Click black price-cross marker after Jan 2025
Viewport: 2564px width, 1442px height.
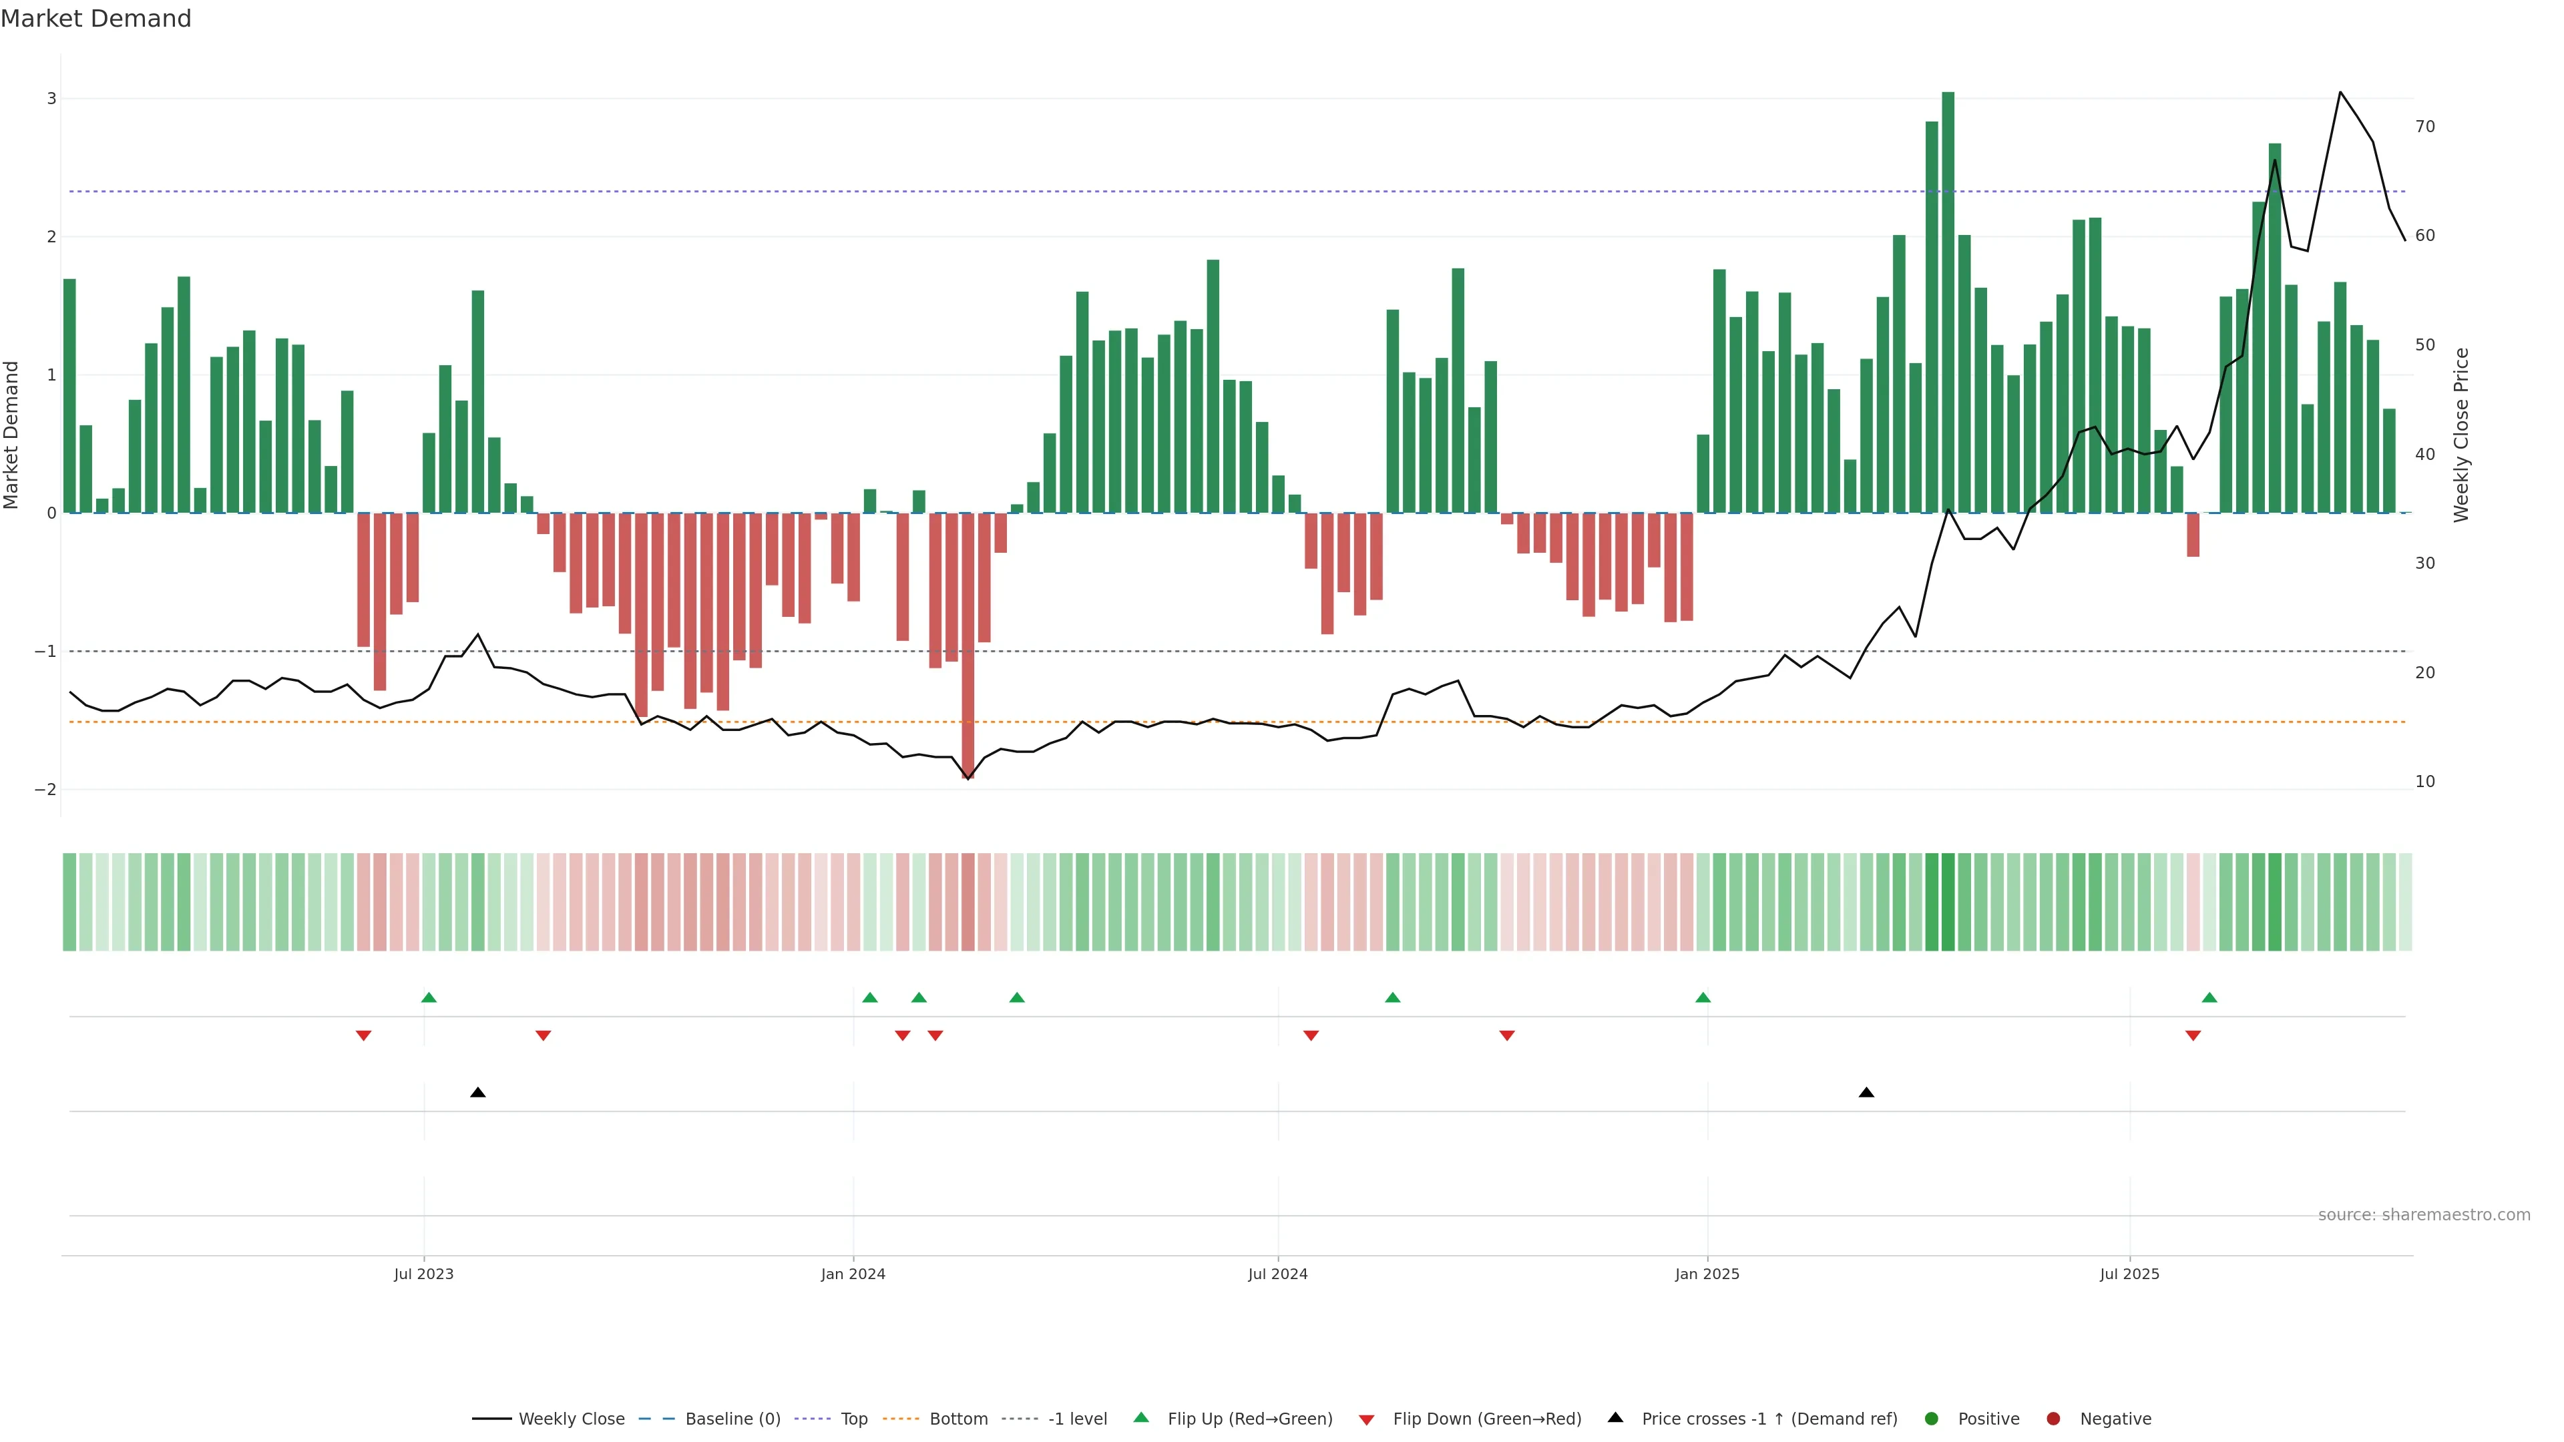tap(1866, 1093)
